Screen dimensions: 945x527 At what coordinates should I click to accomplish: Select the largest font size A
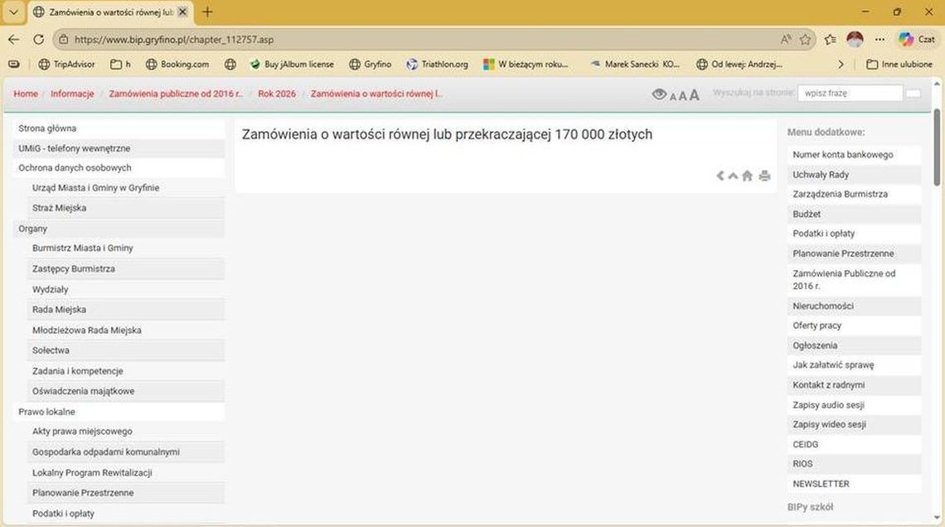[695, 94]
